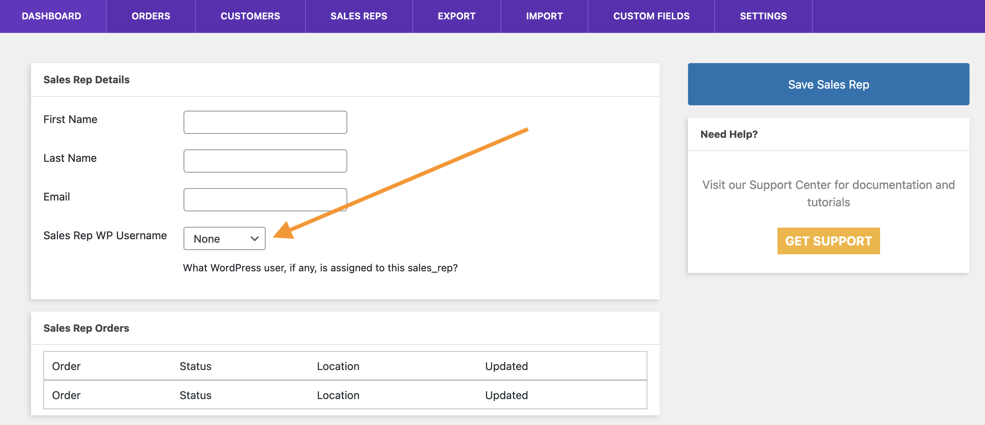Click the EXPORT navigation icon
This screenshot has width=985, height=425.
(x=456, y=16)
